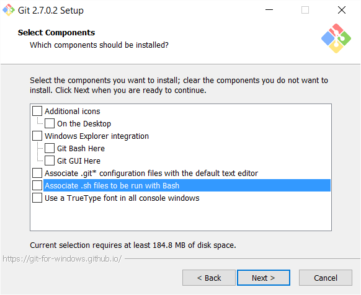Check the Git Bash Here option
The image size is (361, 295).
point(50,148)
